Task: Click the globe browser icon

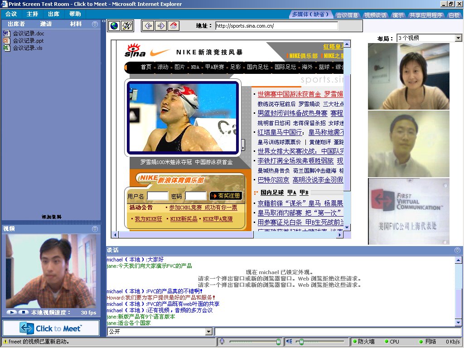Action: click(x=114, y=26)
